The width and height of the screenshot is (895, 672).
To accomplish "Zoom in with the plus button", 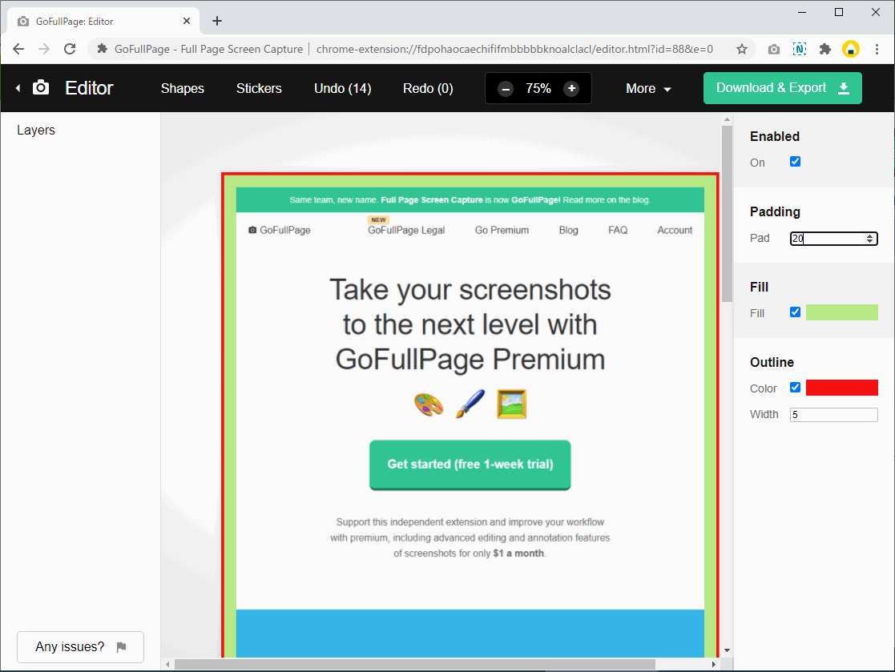I will (x=571, y=88).
